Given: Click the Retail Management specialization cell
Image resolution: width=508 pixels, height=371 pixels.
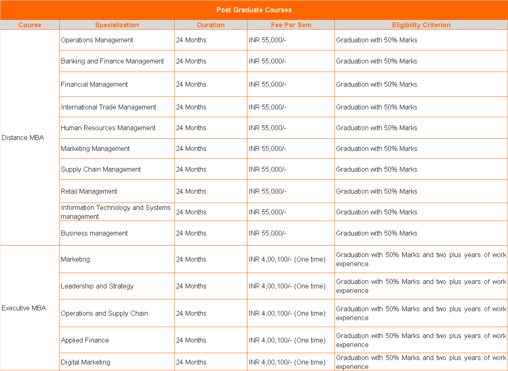Looking at the screenshot, I should click(x=89, y=191).
